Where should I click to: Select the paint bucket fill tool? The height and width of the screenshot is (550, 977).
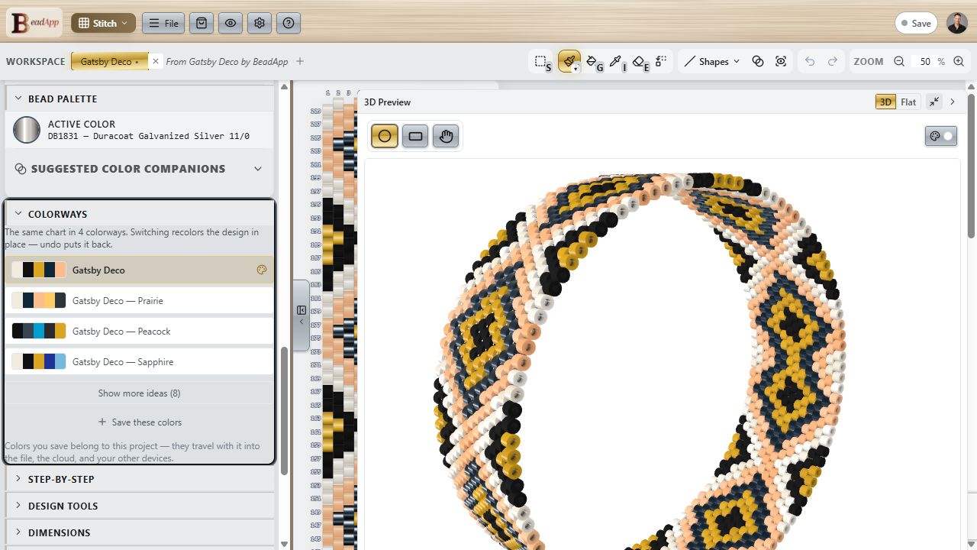coord(594,62)
